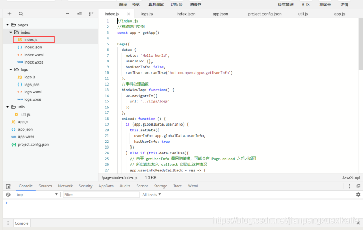Click wxss icon of index.wxss file
The image size is (364, 230).
(20, 62)
